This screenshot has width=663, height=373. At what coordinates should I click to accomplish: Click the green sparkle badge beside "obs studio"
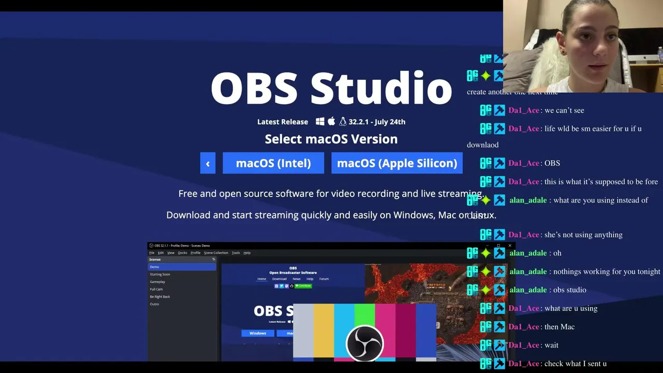point(486,290)
